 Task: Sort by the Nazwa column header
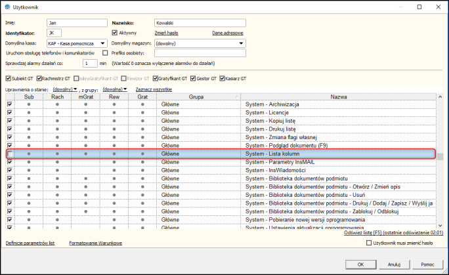[x=339, y=97]
